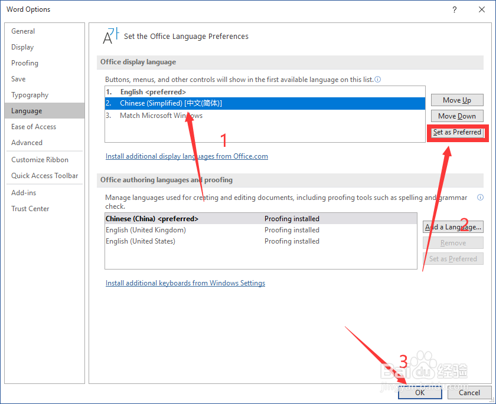Open Install additional display languages link
496x404 pixels.
click(187, 156)
